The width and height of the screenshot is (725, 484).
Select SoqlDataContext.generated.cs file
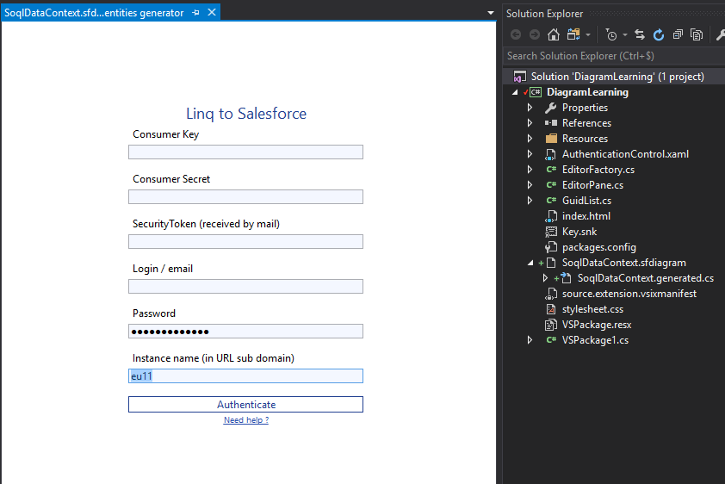click(646, 278)
